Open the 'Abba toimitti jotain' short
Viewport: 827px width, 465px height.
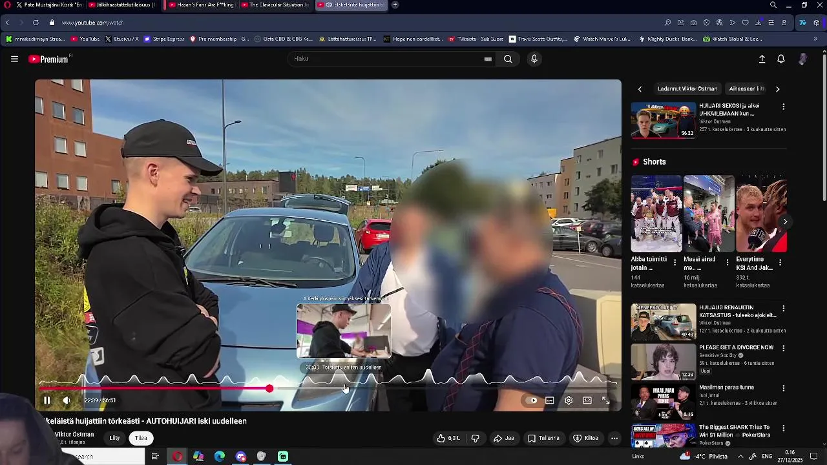[656, 213]
